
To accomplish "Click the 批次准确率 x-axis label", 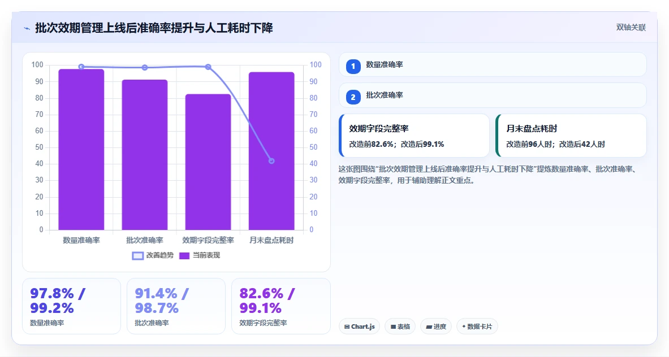I will pyautogui.click(x=145, y=240).
